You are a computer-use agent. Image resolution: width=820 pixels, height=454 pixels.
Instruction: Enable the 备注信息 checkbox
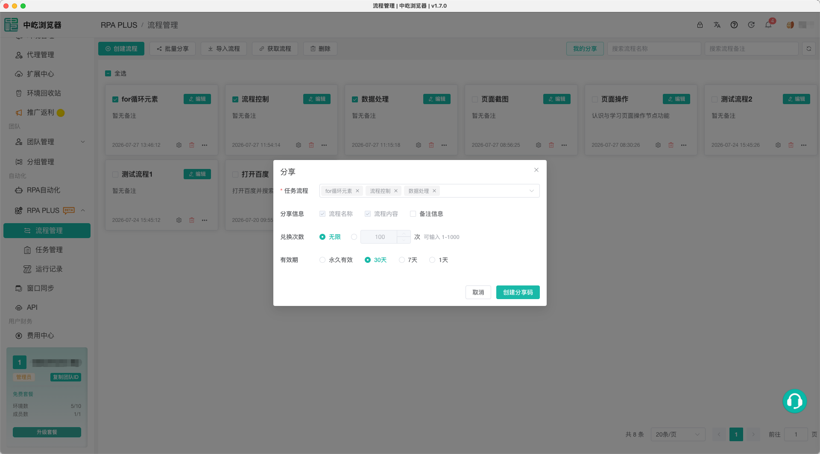[x=413, y=214]
